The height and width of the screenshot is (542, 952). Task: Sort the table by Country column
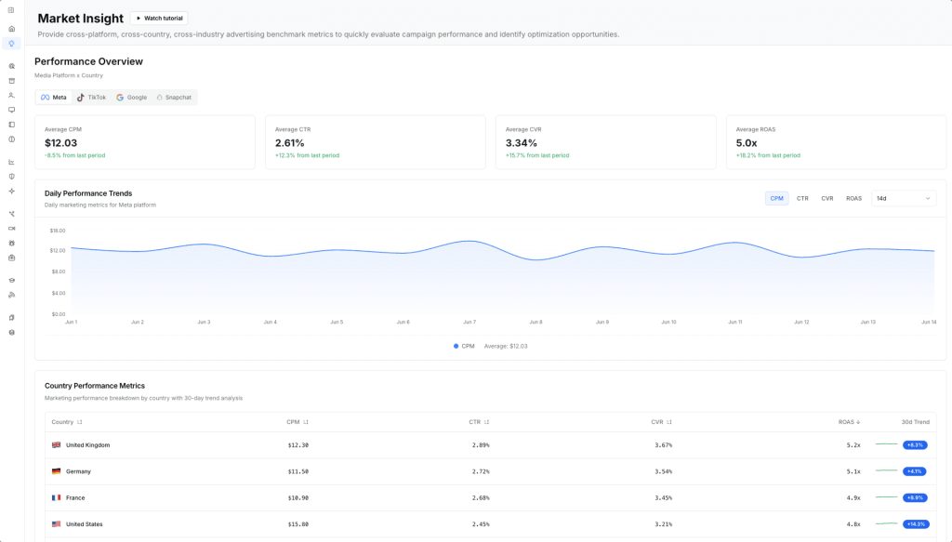click(x=67, y=422)
